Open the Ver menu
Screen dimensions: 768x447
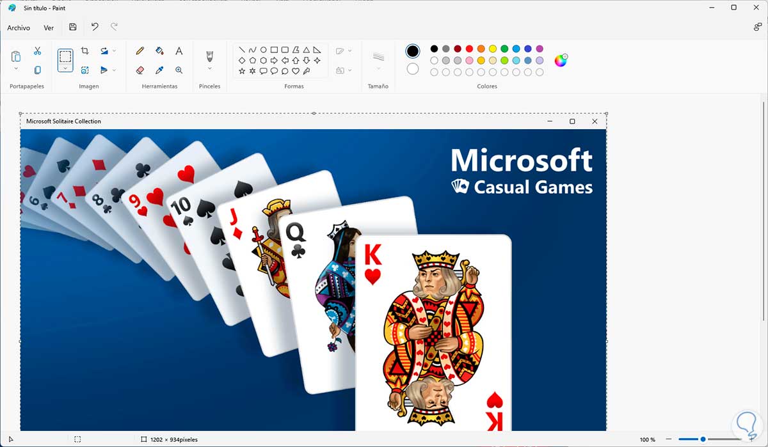point(49,27)
